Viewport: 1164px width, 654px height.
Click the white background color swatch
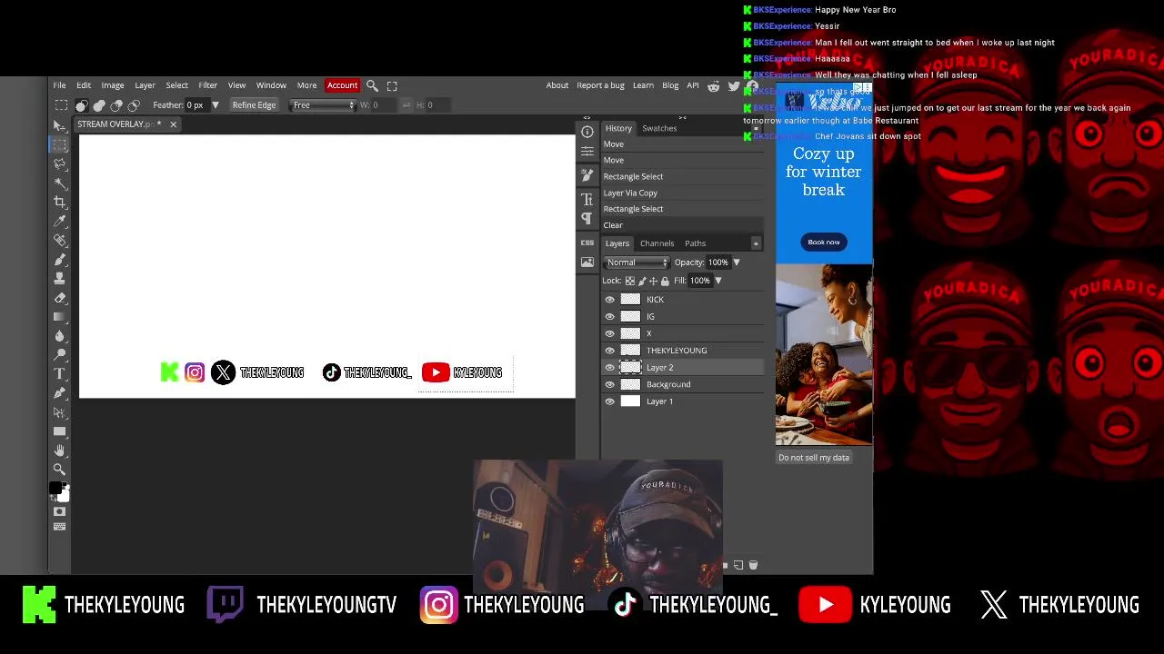coord(64,496)
